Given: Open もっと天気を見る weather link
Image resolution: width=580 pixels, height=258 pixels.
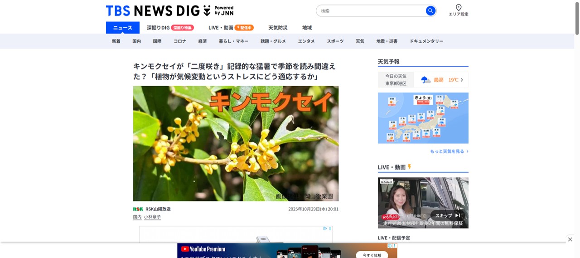Looking at the screenshot, I should pyautogui.click(x=449, y=151).
